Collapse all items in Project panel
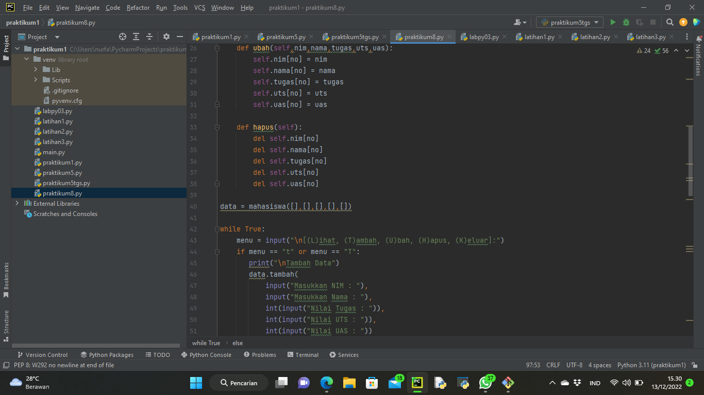 coord(149,37)
